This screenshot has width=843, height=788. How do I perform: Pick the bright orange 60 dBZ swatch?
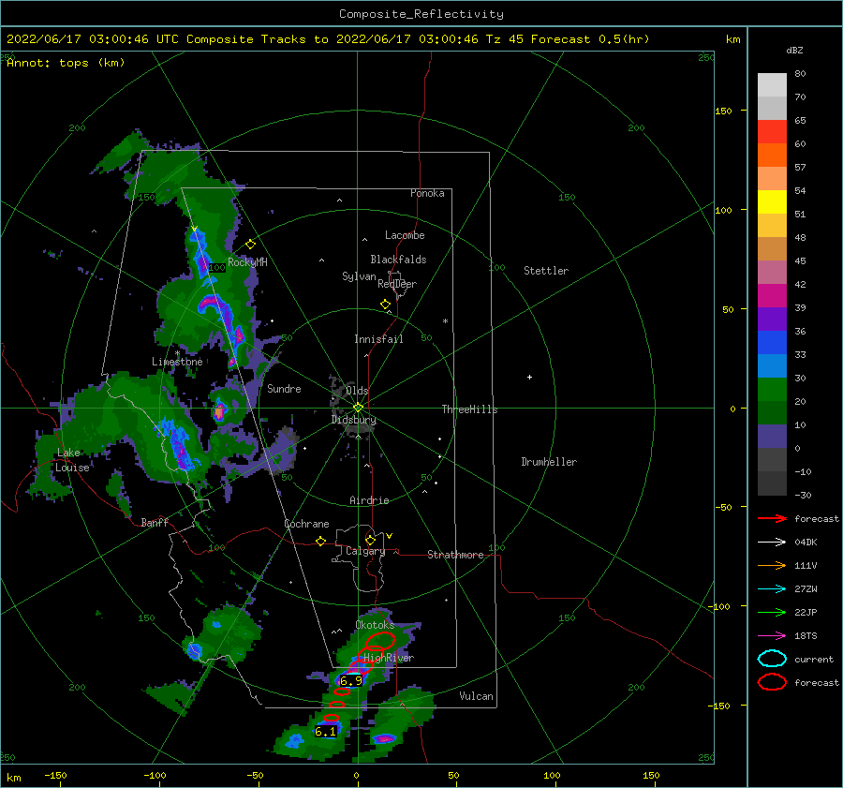click(772, 156)
